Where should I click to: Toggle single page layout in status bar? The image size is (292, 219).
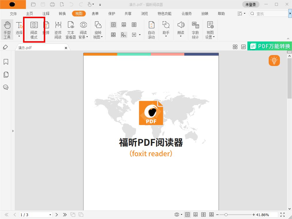coord(187,214)
